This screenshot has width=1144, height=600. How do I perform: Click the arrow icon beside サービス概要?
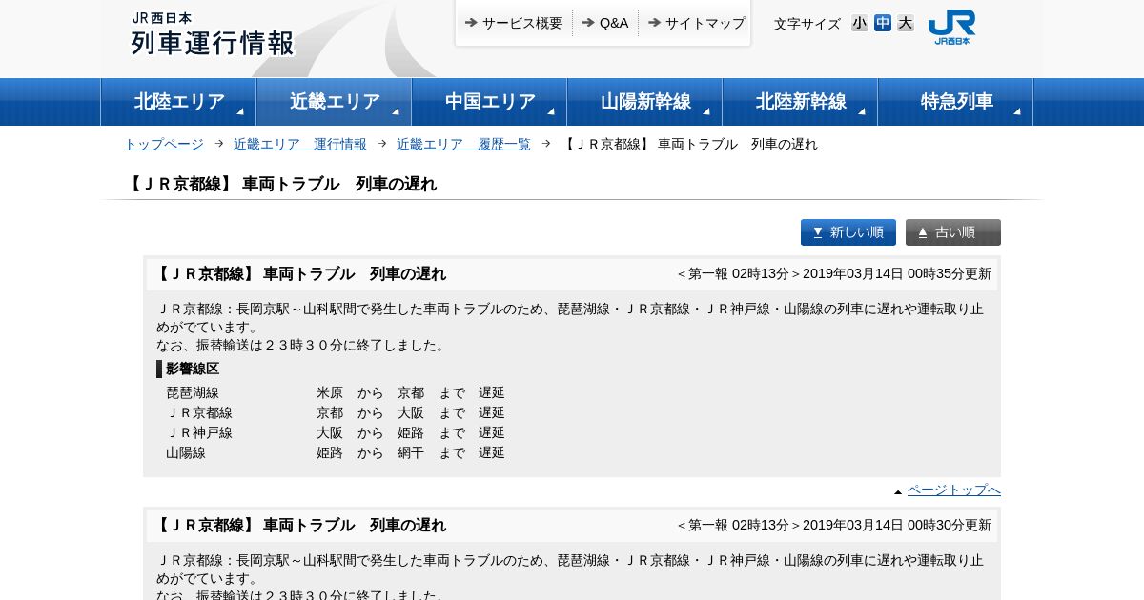(471, 22)
